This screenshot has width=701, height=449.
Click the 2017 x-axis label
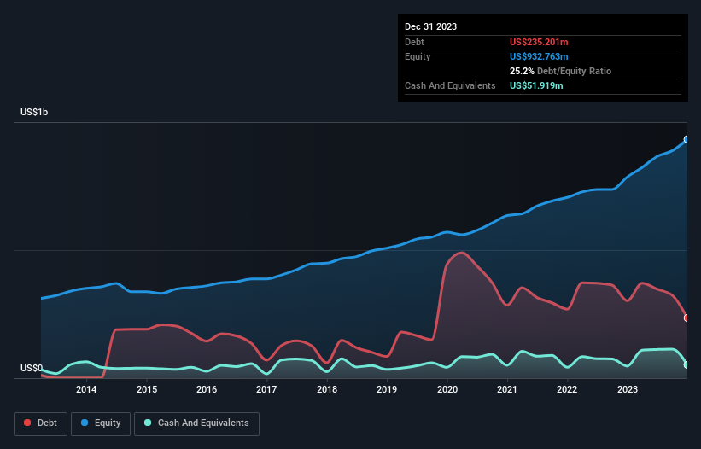pos(266,389)
